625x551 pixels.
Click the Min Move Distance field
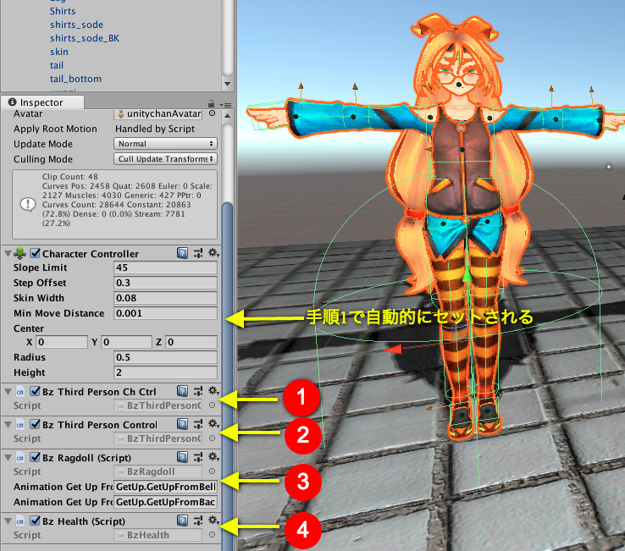pyautogui.click(x=165, y=313)
